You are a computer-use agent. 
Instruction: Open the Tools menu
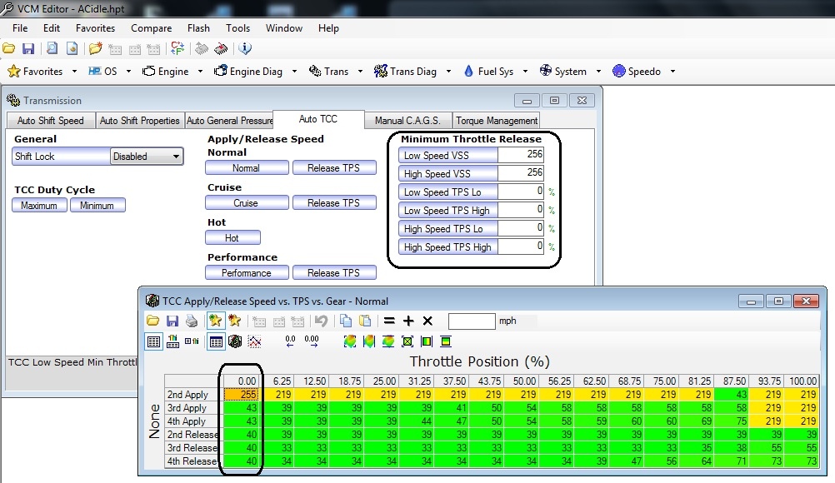click(237, 28)
